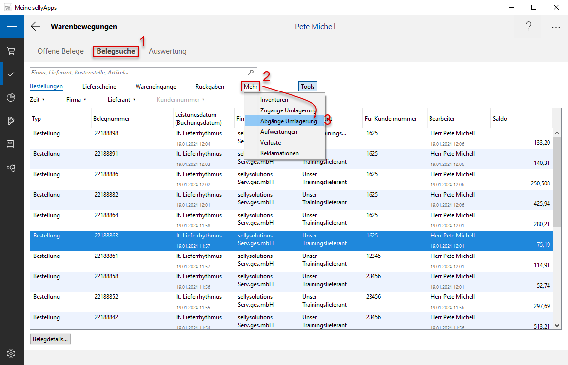
Task: Click the help question mark icon
Action: 529,27
